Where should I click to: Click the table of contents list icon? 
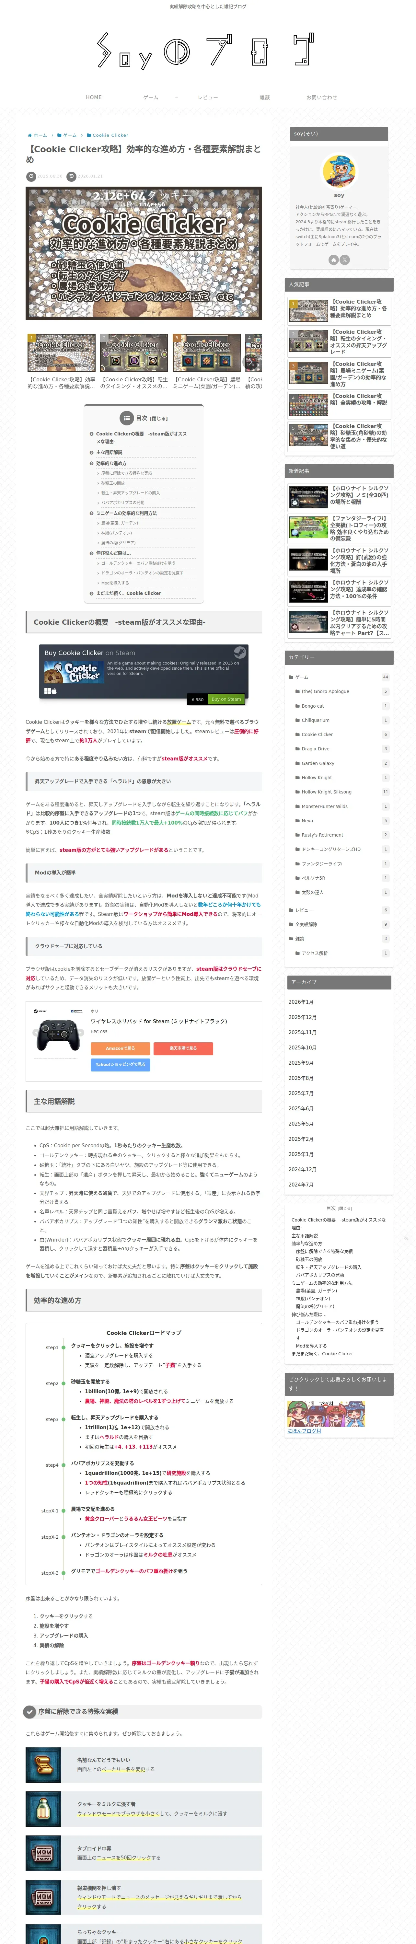[x=126, y=418]
